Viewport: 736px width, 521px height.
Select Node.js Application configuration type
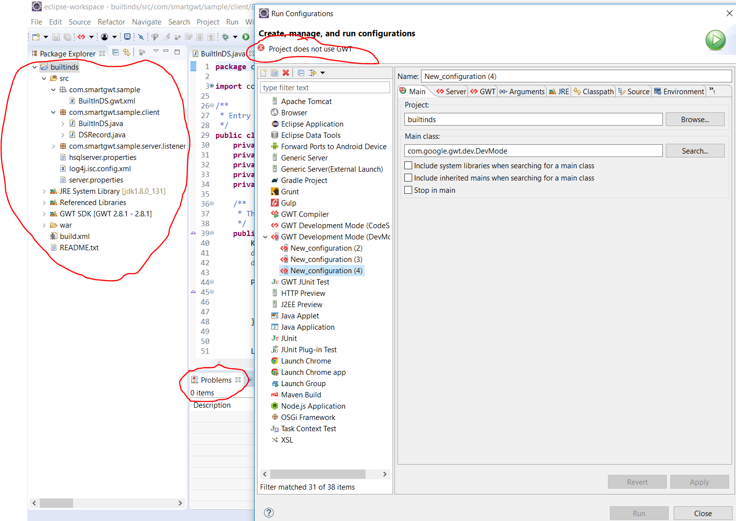pos(313,406)
